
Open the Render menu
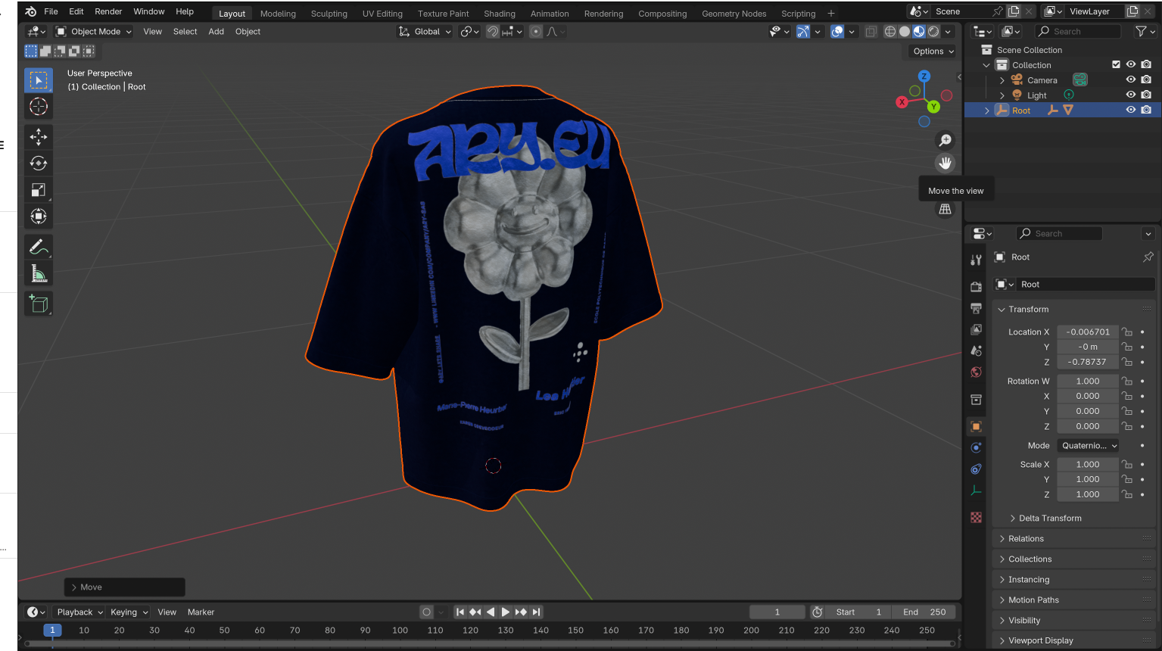pyautogui.click(x=108, y=11)
